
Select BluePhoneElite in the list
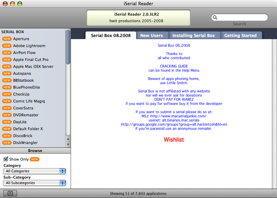pos(33,87)
